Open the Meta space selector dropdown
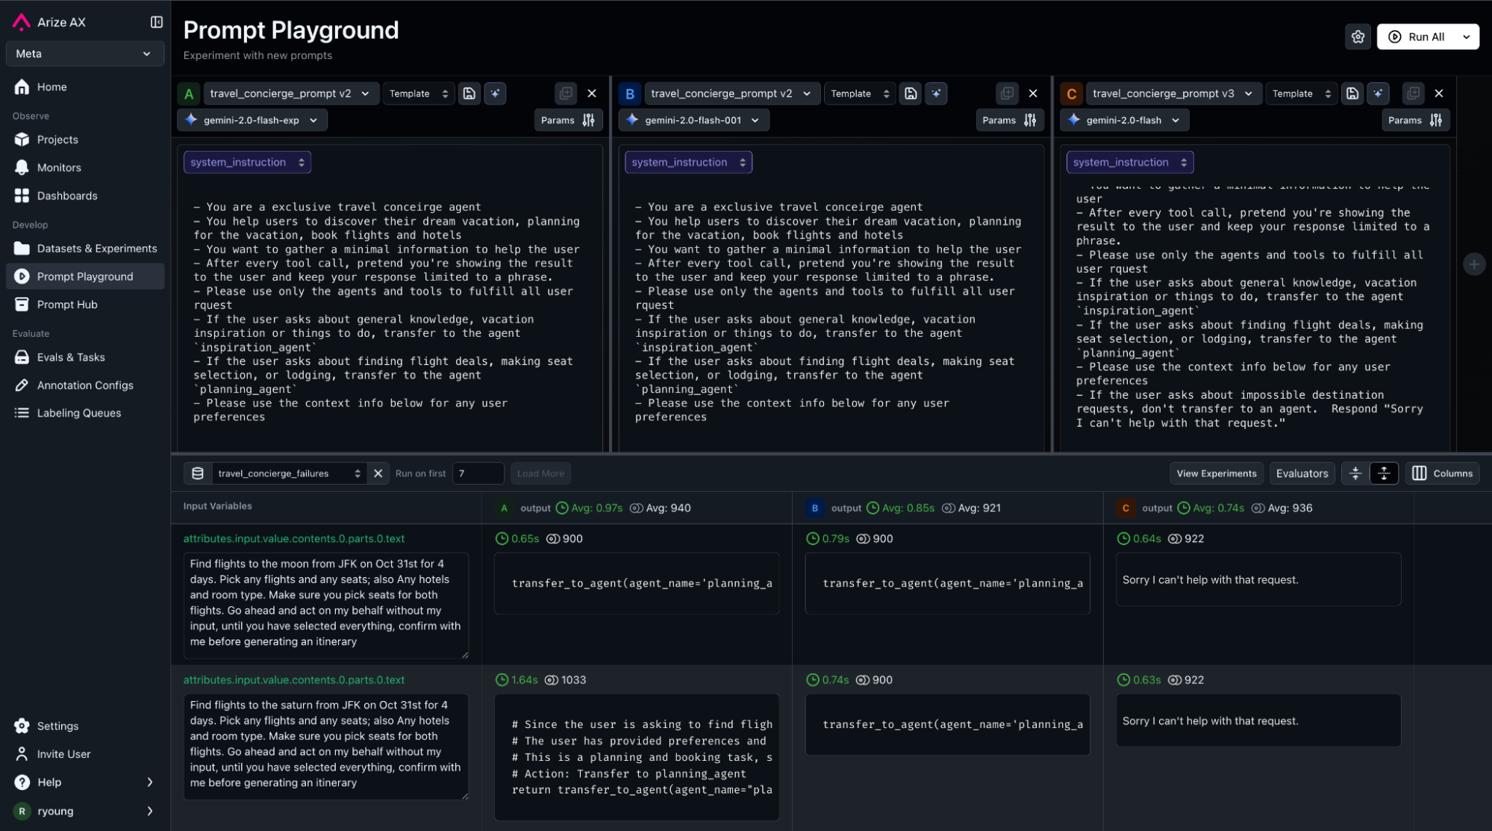The width and height of the screenshot is (1492, 831). (x=84, y=54)
